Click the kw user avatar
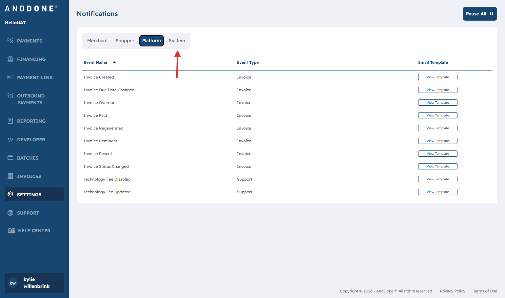Viewport: 505px width, 298px height. click(x=13, y=283)
